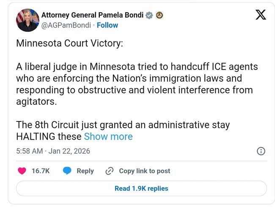The height and width of the screenshot is (207, 275).
Task: Select Copy link to post text
Action: [x=144, y=171]
